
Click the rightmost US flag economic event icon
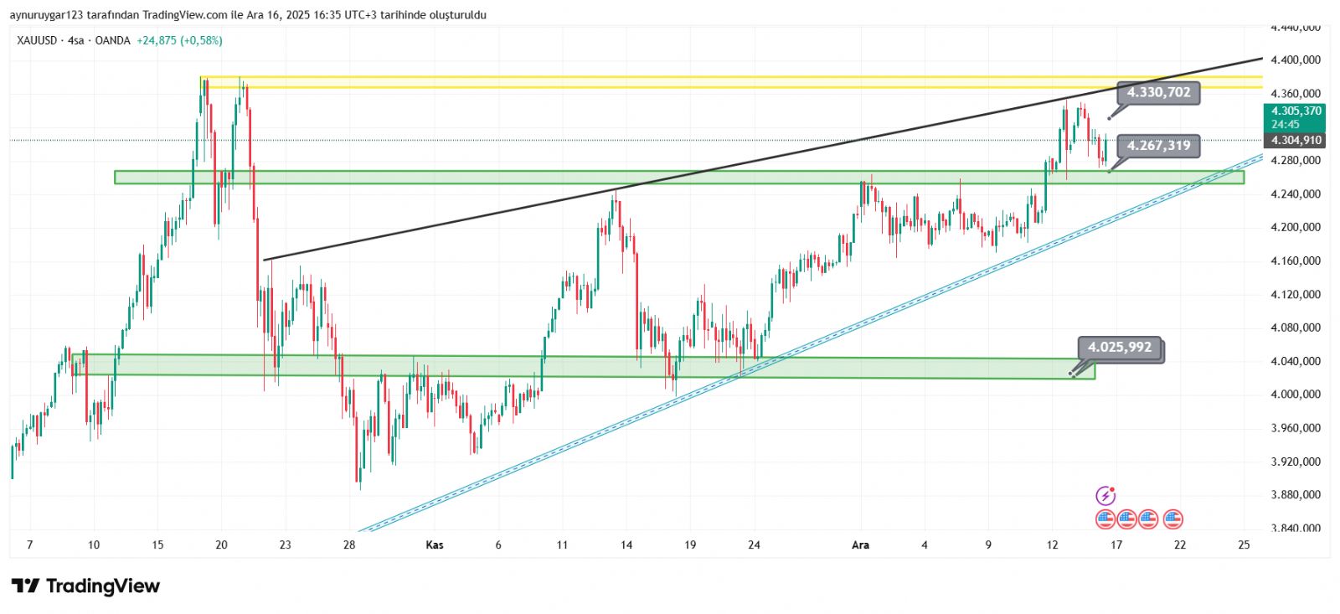(x=1173, y=519)
